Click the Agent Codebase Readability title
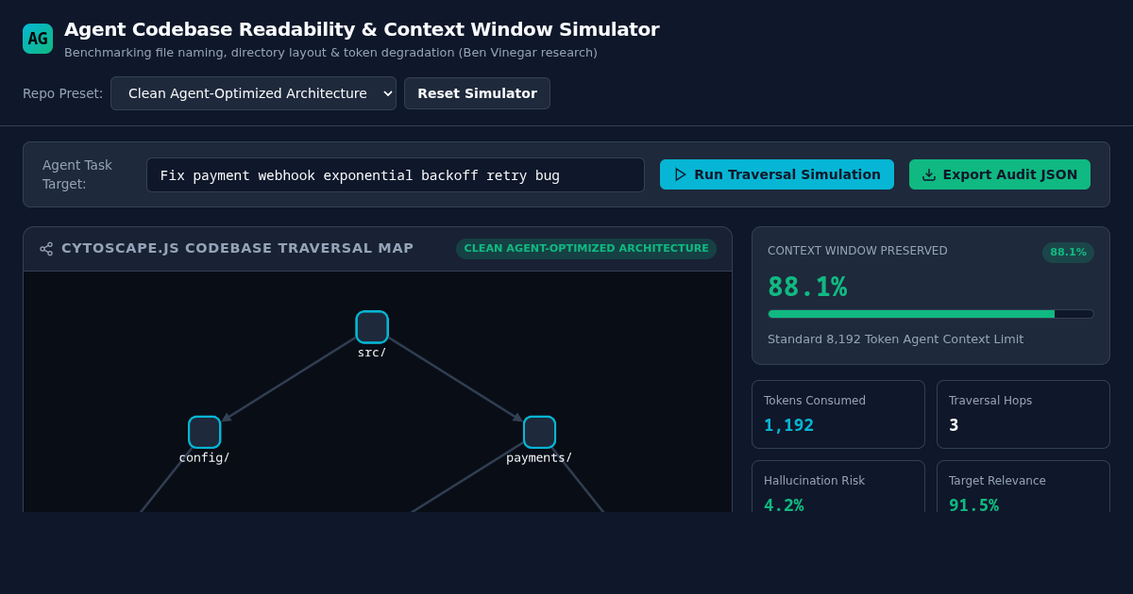The height and width of the screenshot is (594, 1133). click(x=362, y=29)
